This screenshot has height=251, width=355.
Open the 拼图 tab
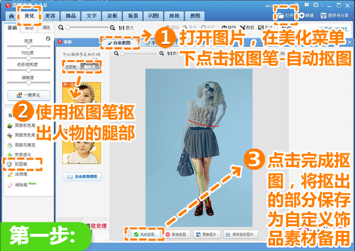point(195,16)
